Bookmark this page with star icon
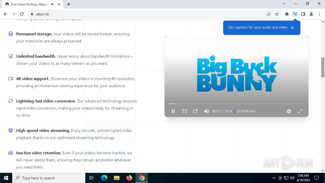This screenshot has width=325, height=183. click(x=277, y=14)
